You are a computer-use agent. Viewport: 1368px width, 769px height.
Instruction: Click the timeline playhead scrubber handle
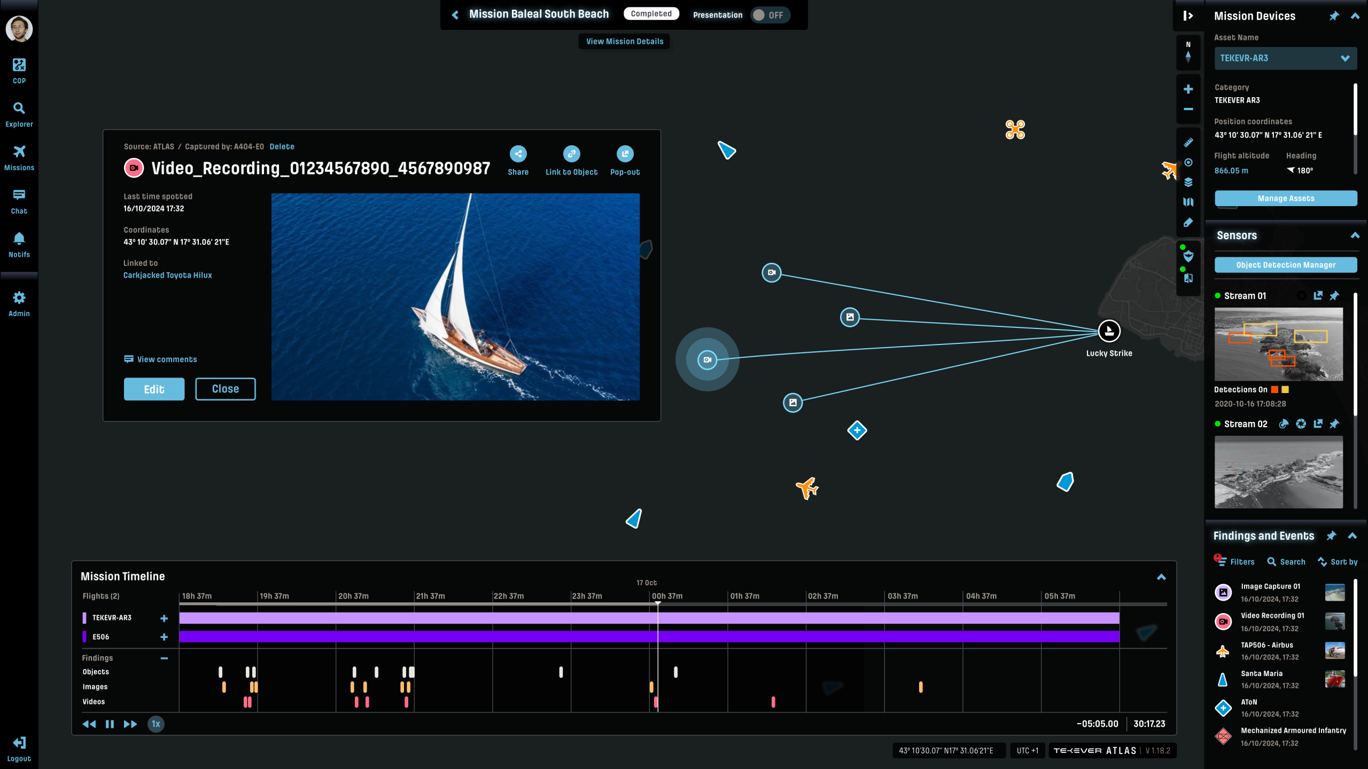coord(658,603)
